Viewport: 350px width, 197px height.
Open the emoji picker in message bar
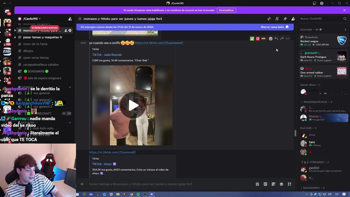pos(281,184)
